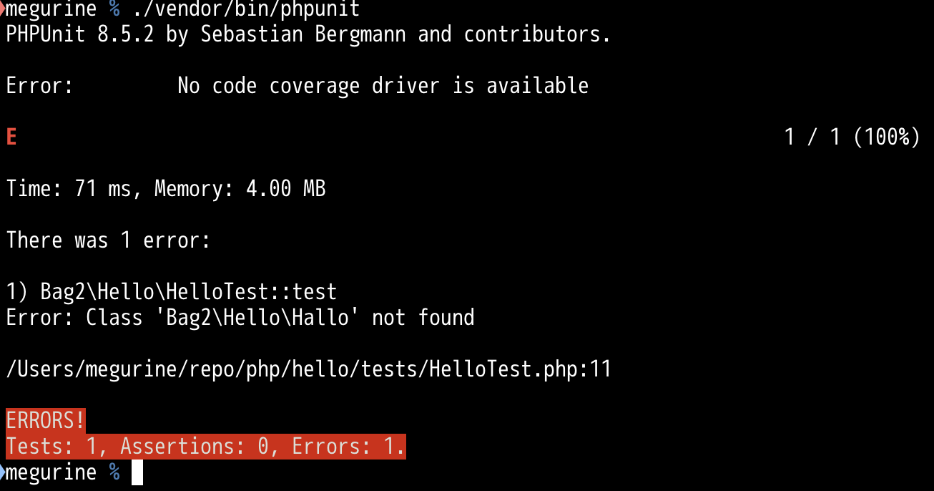Click the "Sebastian Bergmann" author name

click(303, 34)
